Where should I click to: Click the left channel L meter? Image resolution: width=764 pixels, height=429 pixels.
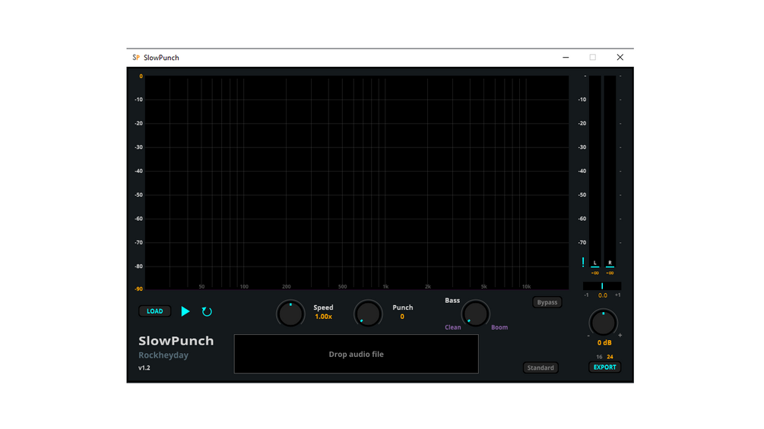click(x=595, y=170)
